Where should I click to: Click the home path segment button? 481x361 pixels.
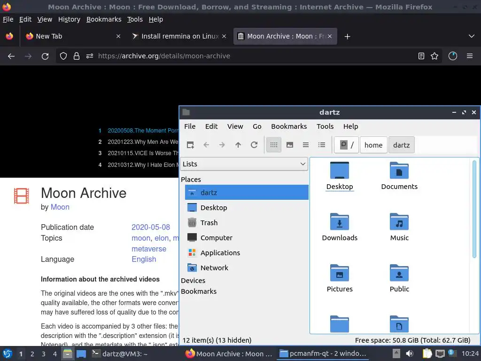[x=373, y=145]
